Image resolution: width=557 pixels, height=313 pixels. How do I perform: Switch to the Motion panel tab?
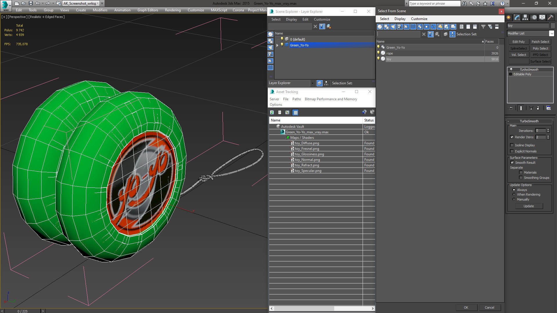tap(534, 17)
